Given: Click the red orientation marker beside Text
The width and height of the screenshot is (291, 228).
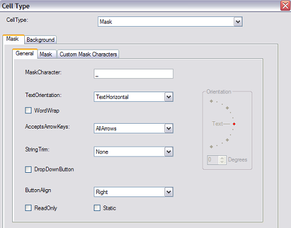Looking at the screenshot, I should [x=234, y=124].
